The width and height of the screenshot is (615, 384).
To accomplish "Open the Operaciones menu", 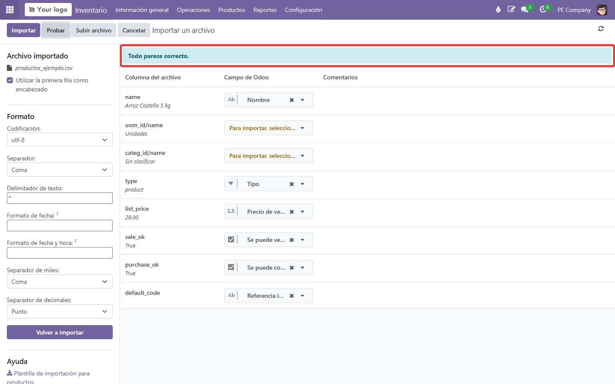I will tap(193, 10).
